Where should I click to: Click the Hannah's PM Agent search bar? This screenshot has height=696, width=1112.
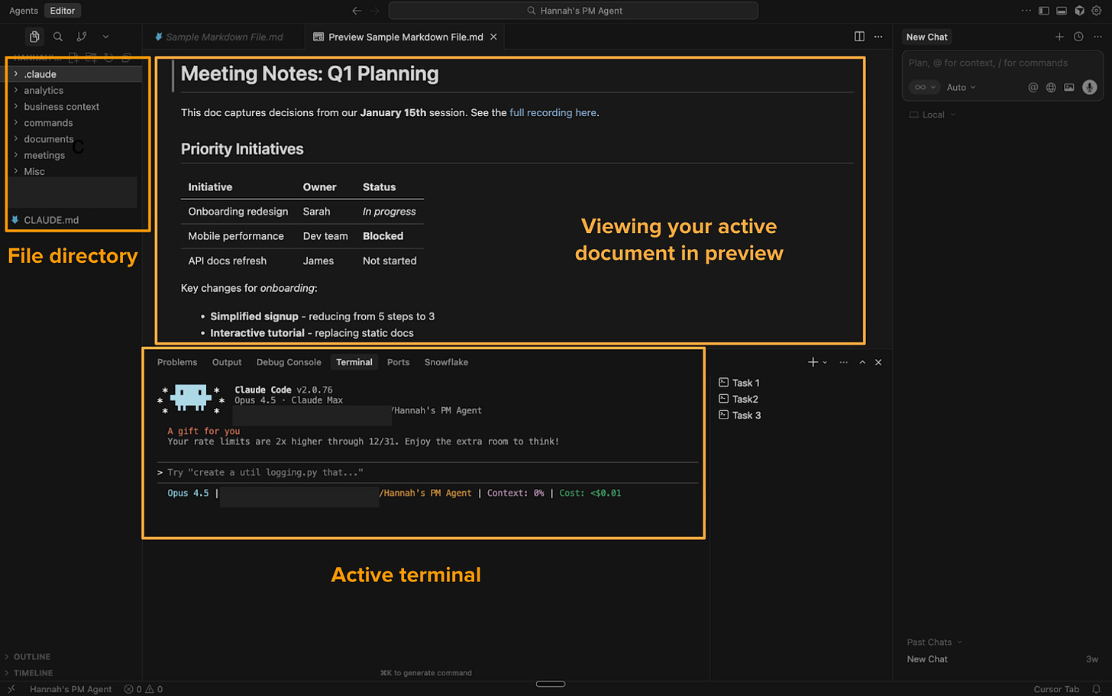click(x=574, y=11)
